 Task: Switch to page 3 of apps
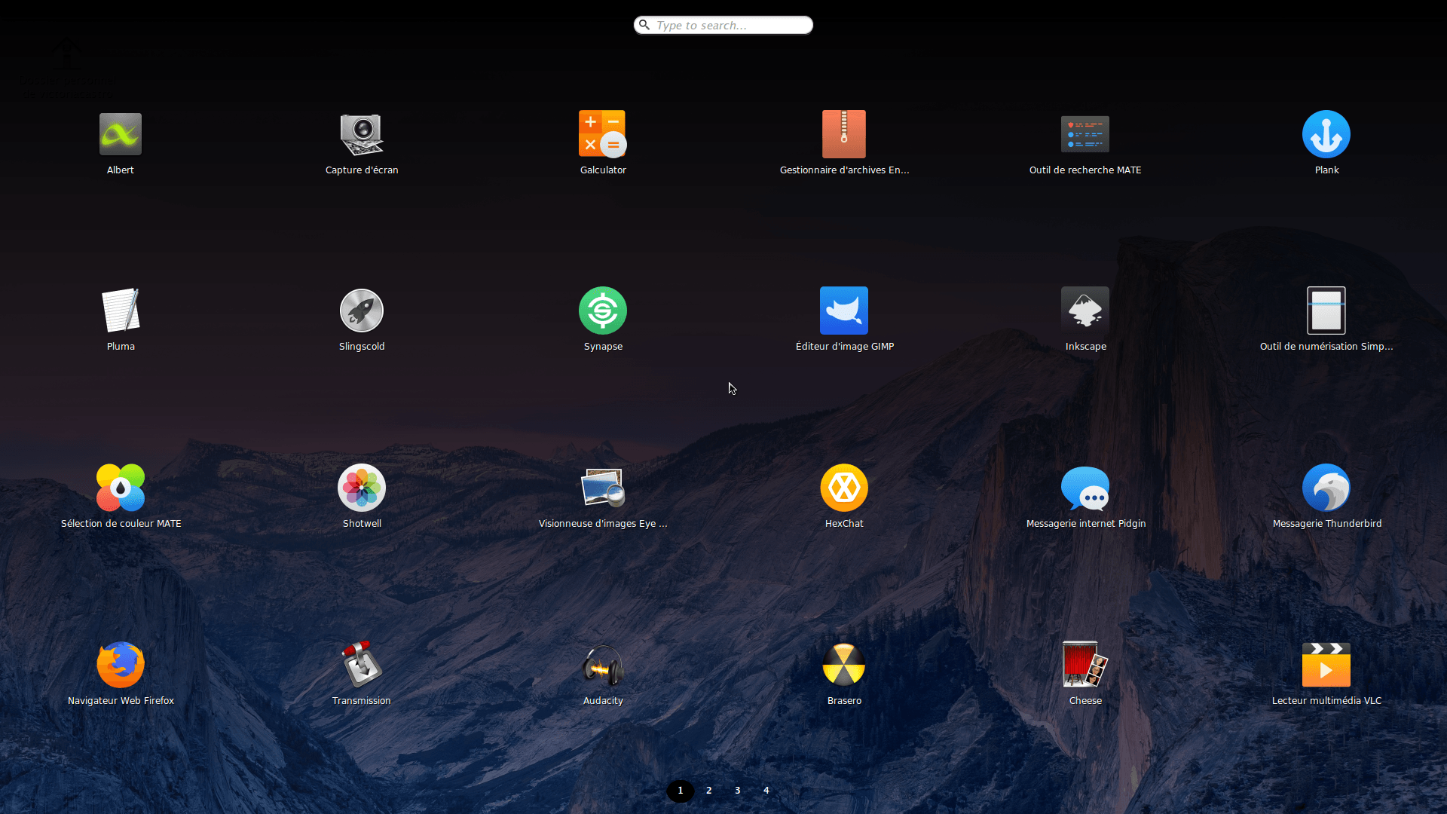pos(737,791)
